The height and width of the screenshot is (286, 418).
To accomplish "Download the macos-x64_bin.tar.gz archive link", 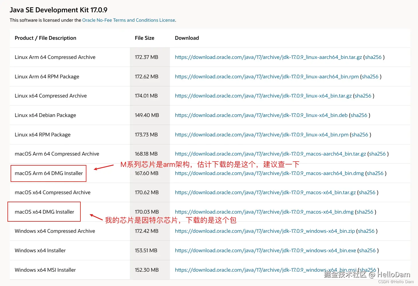I will 265,192.
